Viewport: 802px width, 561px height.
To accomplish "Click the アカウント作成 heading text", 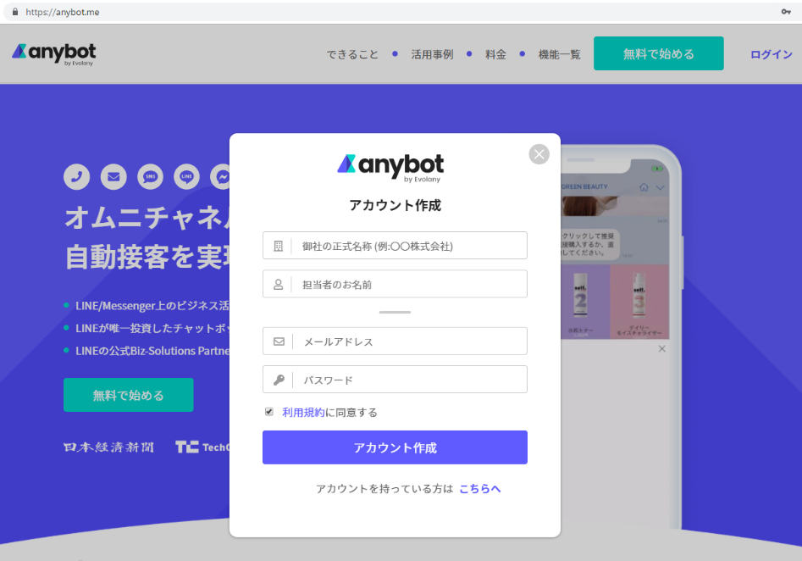I will 395,205.
